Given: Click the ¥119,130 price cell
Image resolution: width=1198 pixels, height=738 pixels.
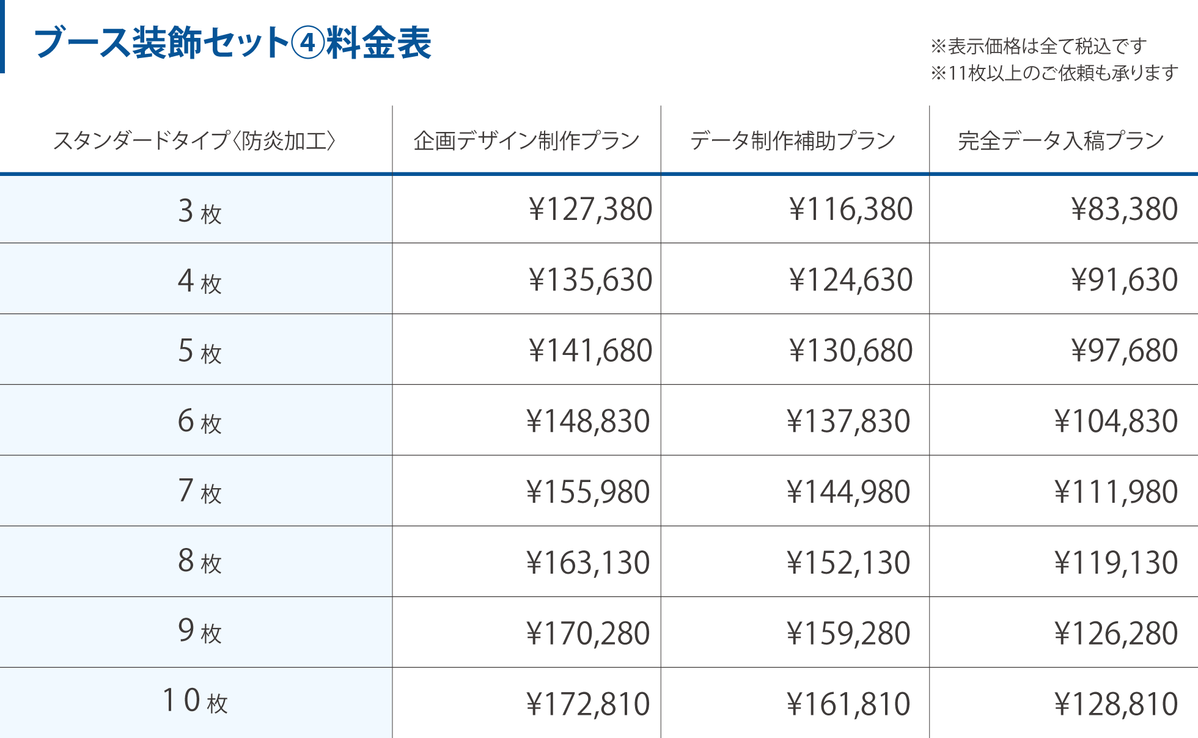Looking at the screenshot, I should point(1115,563).
